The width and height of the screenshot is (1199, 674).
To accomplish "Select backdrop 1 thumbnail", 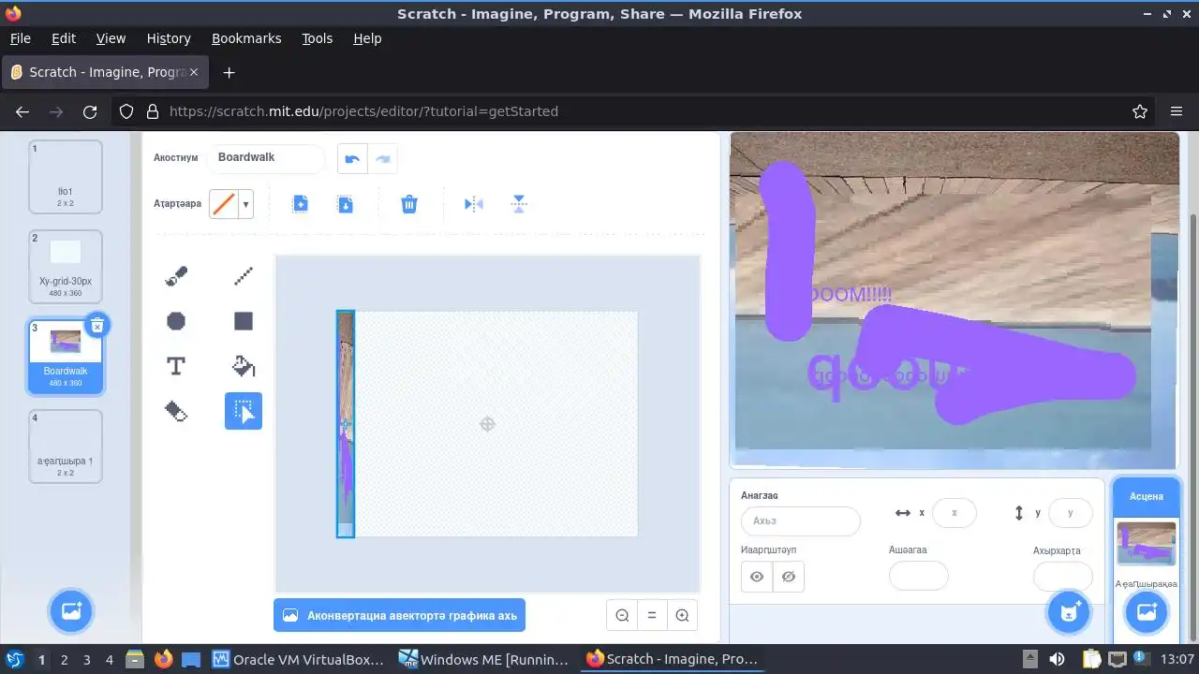I will click(x=66, y=177).
